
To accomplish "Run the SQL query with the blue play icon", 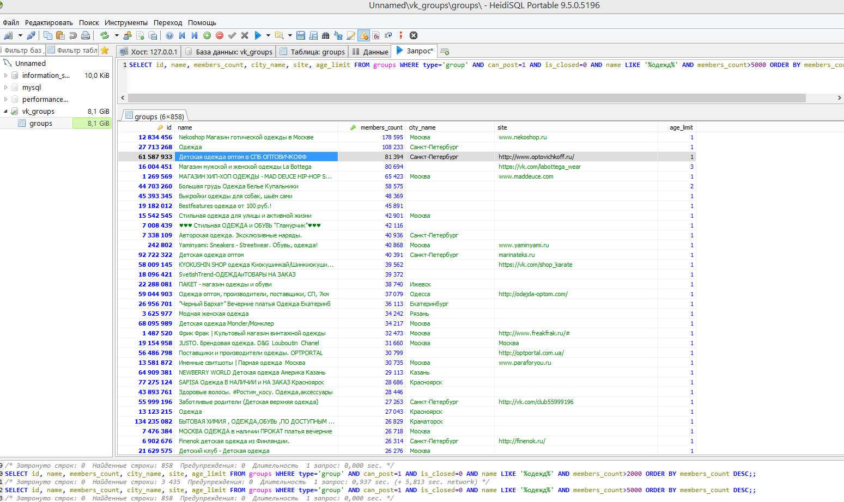I will pyautogui.click(x=258, y=35).
